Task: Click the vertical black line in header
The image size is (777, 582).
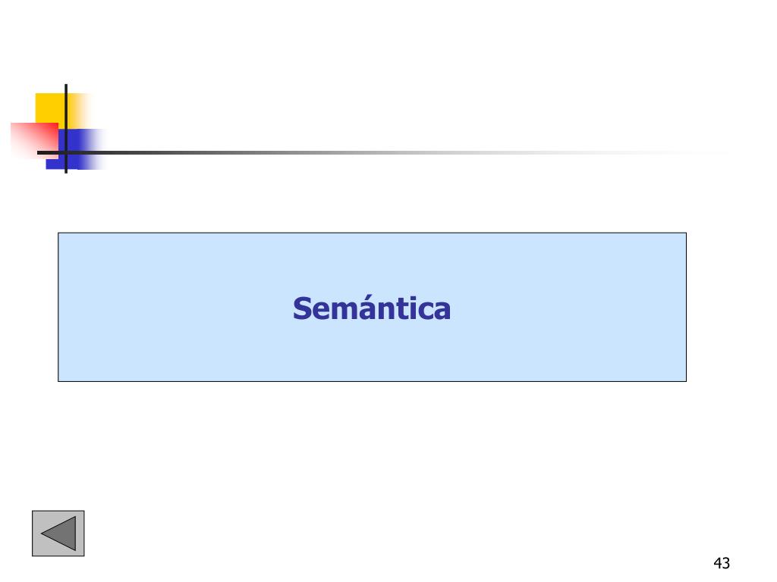Action: (66, 129)
